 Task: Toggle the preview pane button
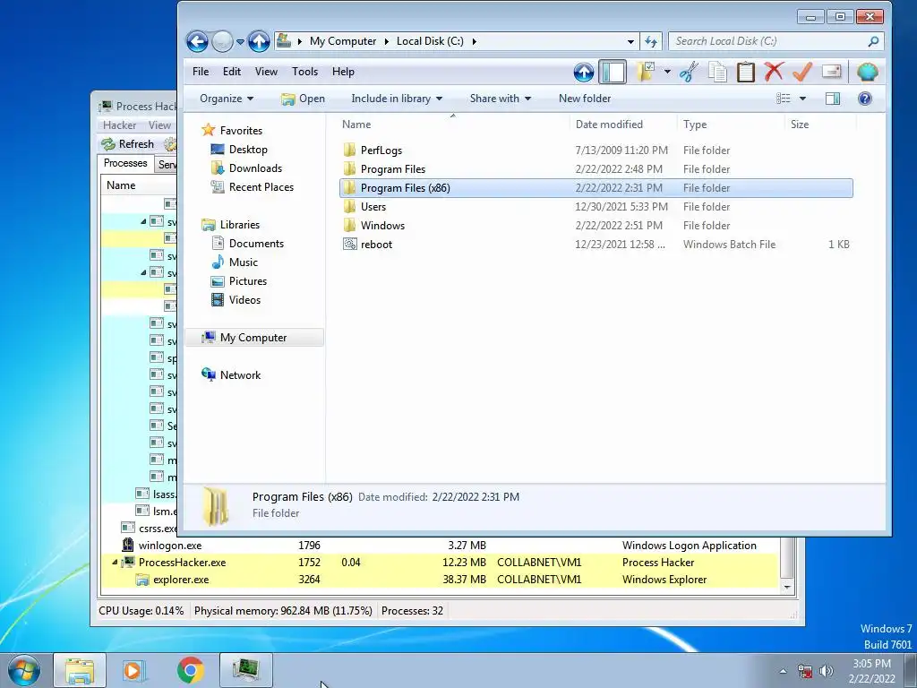(x=833, y=99)
